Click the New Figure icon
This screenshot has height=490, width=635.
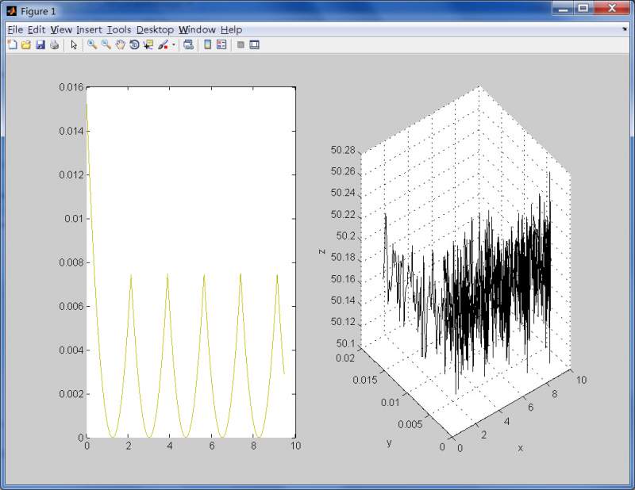click(12, 45)
